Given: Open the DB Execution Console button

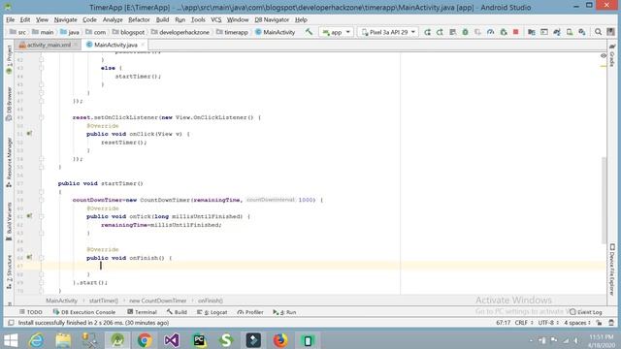Looking at the screenshot, I should (x=84, y=312).
